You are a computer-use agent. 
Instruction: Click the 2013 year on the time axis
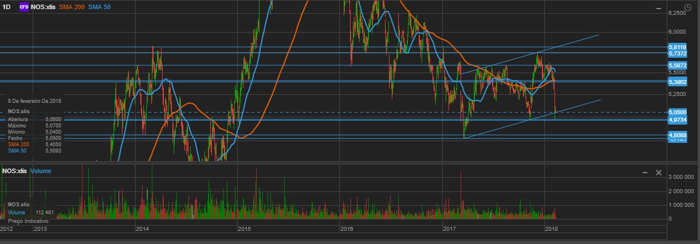[40, 229]
